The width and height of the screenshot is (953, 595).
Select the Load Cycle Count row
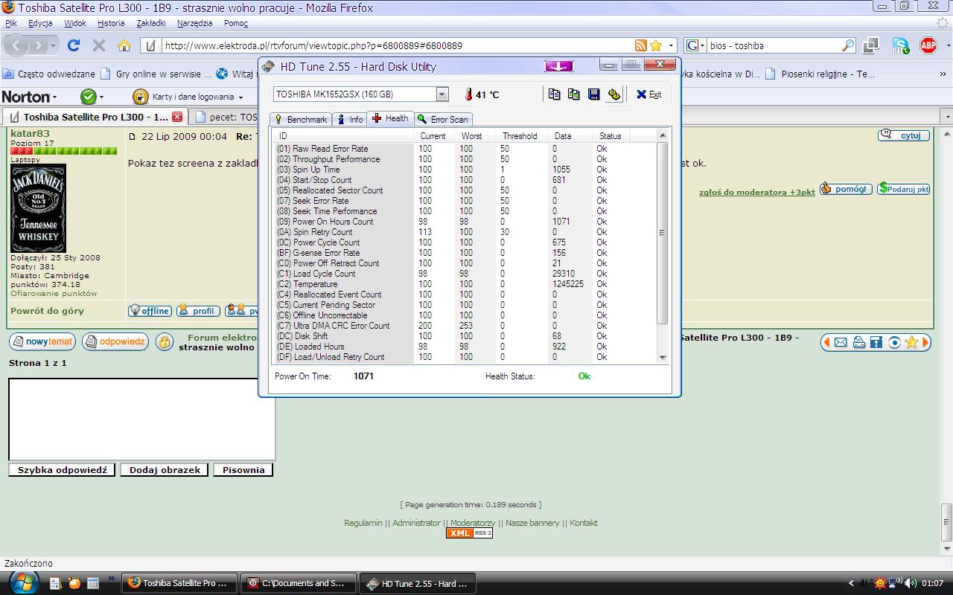pos(465,274)
